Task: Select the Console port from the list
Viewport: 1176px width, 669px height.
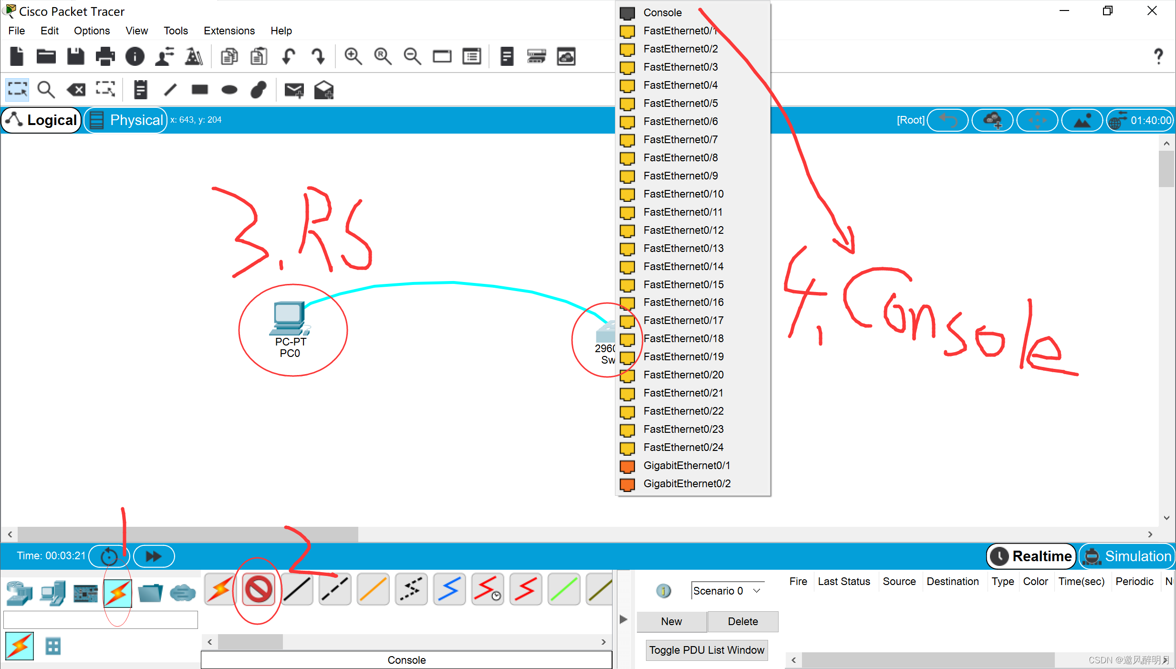Action: [x=662, y=13]
